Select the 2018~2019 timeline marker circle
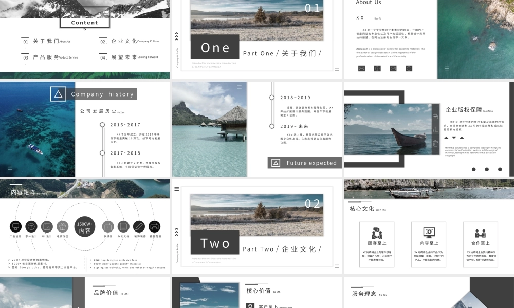 point(272,97)
